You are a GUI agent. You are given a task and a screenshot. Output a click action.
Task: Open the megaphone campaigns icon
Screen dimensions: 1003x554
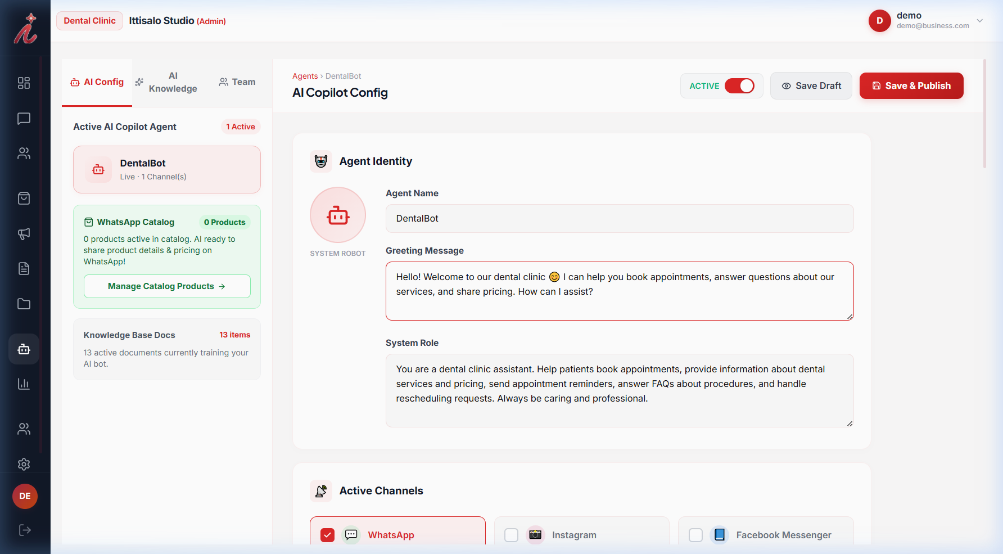24,234
